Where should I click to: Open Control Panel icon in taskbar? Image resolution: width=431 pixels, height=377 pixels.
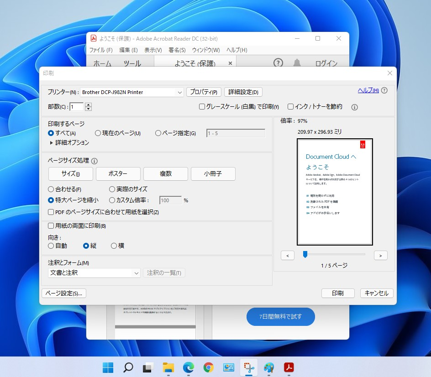pos(228,367)
